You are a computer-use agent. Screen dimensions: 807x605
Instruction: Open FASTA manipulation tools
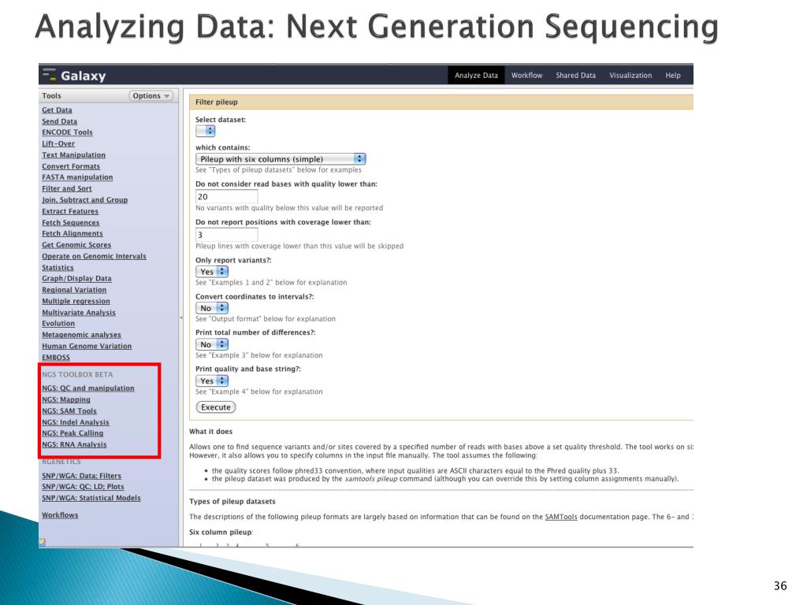(x=77, y=177)
